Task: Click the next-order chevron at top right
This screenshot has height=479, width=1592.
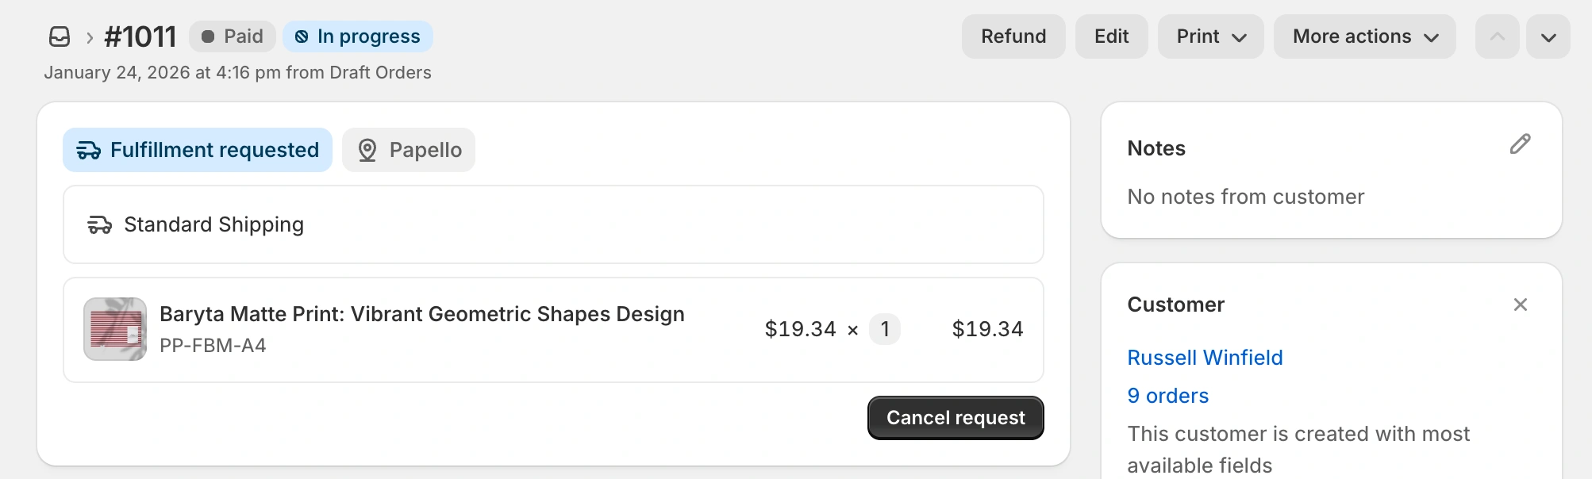Action: (1548, 36)
